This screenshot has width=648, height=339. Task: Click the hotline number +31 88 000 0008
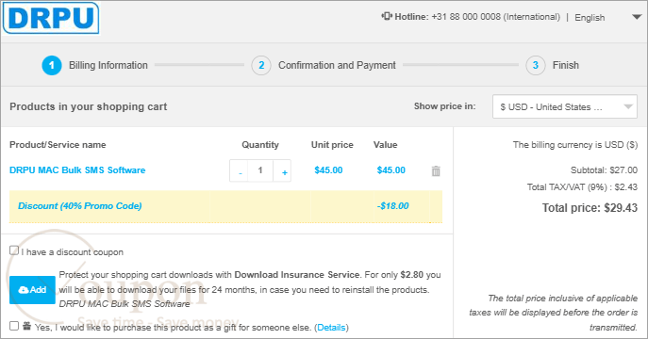[x=466, y=17]
